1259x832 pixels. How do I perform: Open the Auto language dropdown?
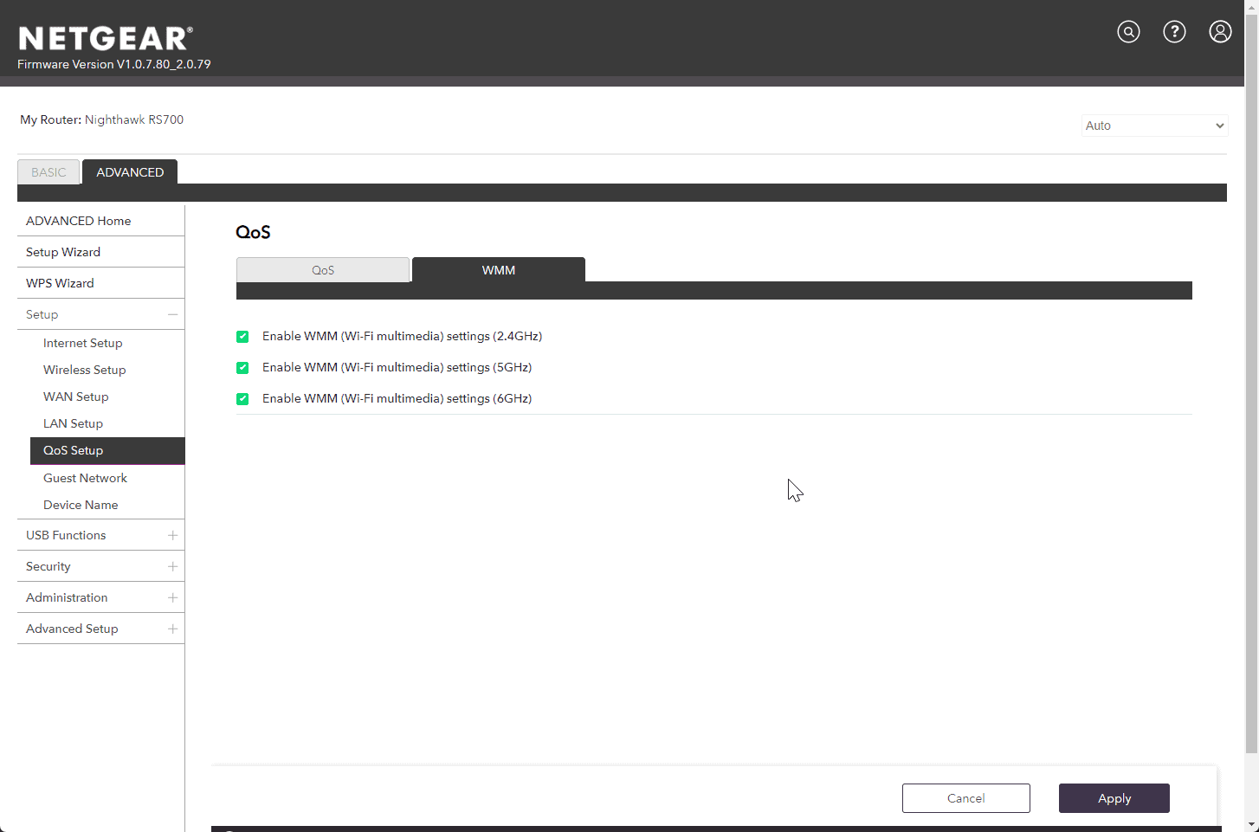[x=1154, y=126]
